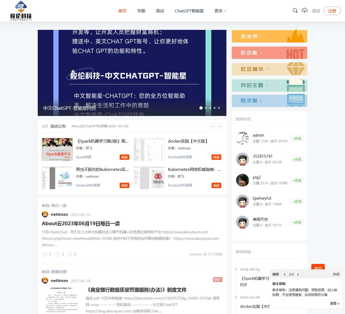This screenshot has width=345, height=314.
Task: Add 美丽天空 as friend
Action: pyautogui.click(x=297, y=223)
